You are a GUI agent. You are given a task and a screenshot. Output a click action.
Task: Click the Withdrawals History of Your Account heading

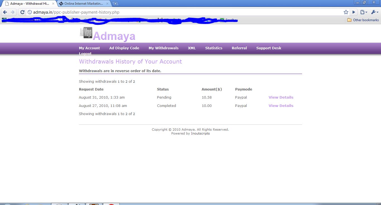pyautogui.click(x=130, y=62)
